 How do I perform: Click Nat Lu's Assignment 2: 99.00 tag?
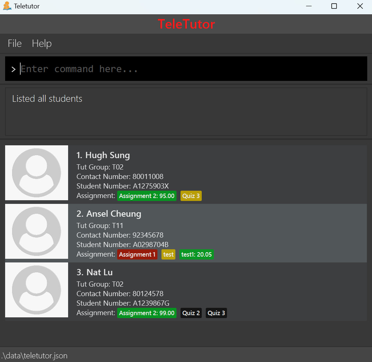coord(146,313)
